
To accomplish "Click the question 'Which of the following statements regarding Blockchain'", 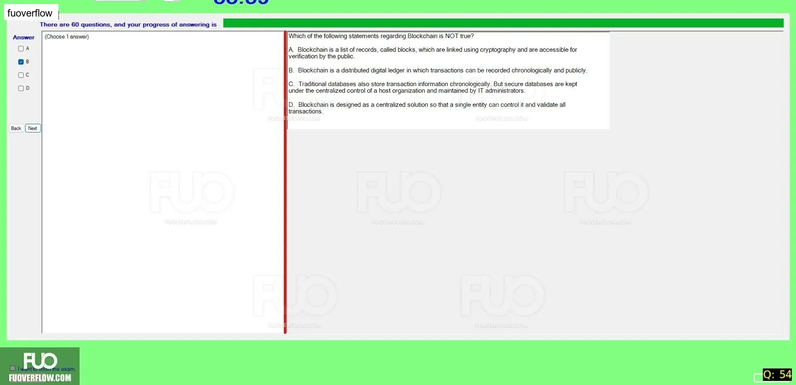I will coord(381,36).
